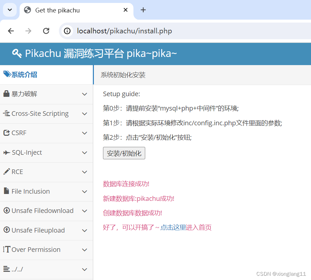The height and width of the screenshot is (280, 311).
Task: Click the address bar URL
Action: pyautogui.click(x=124, y=31)
